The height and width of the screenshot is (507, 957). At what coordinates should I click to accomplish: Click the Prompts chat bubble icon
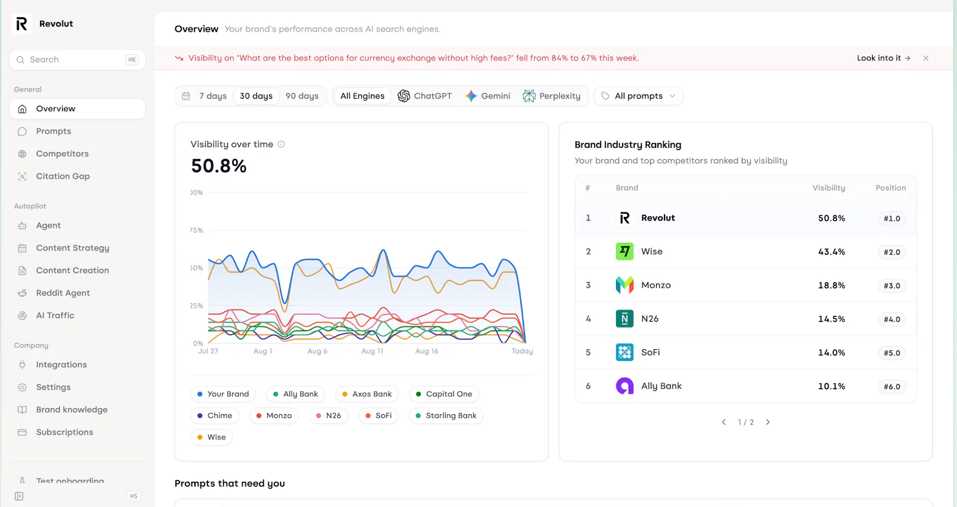pyautogui.click(x=22, y=132)
